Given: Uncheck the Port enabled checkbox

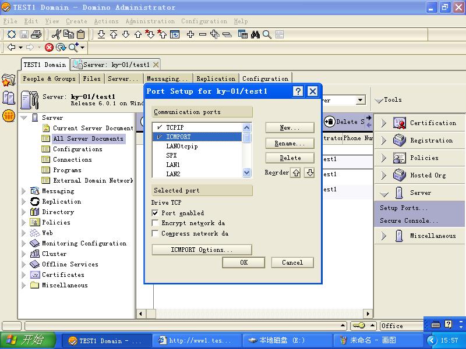Looking at the screenshot, I should point(156,213).
